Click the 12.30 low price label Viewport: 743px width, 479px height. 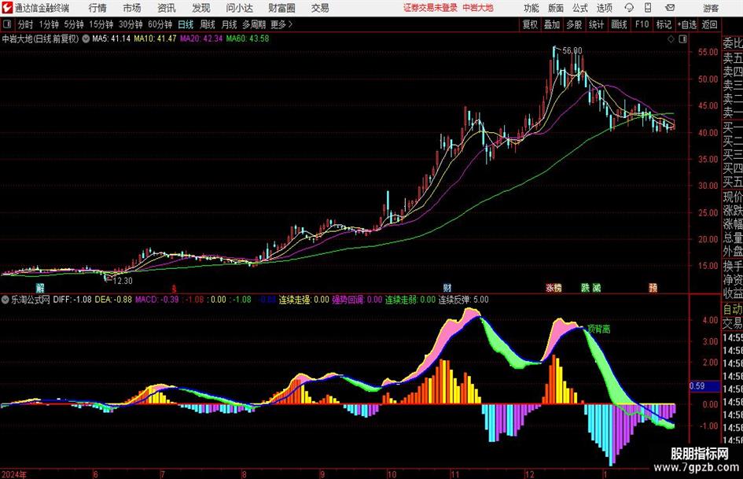point(123,281)
